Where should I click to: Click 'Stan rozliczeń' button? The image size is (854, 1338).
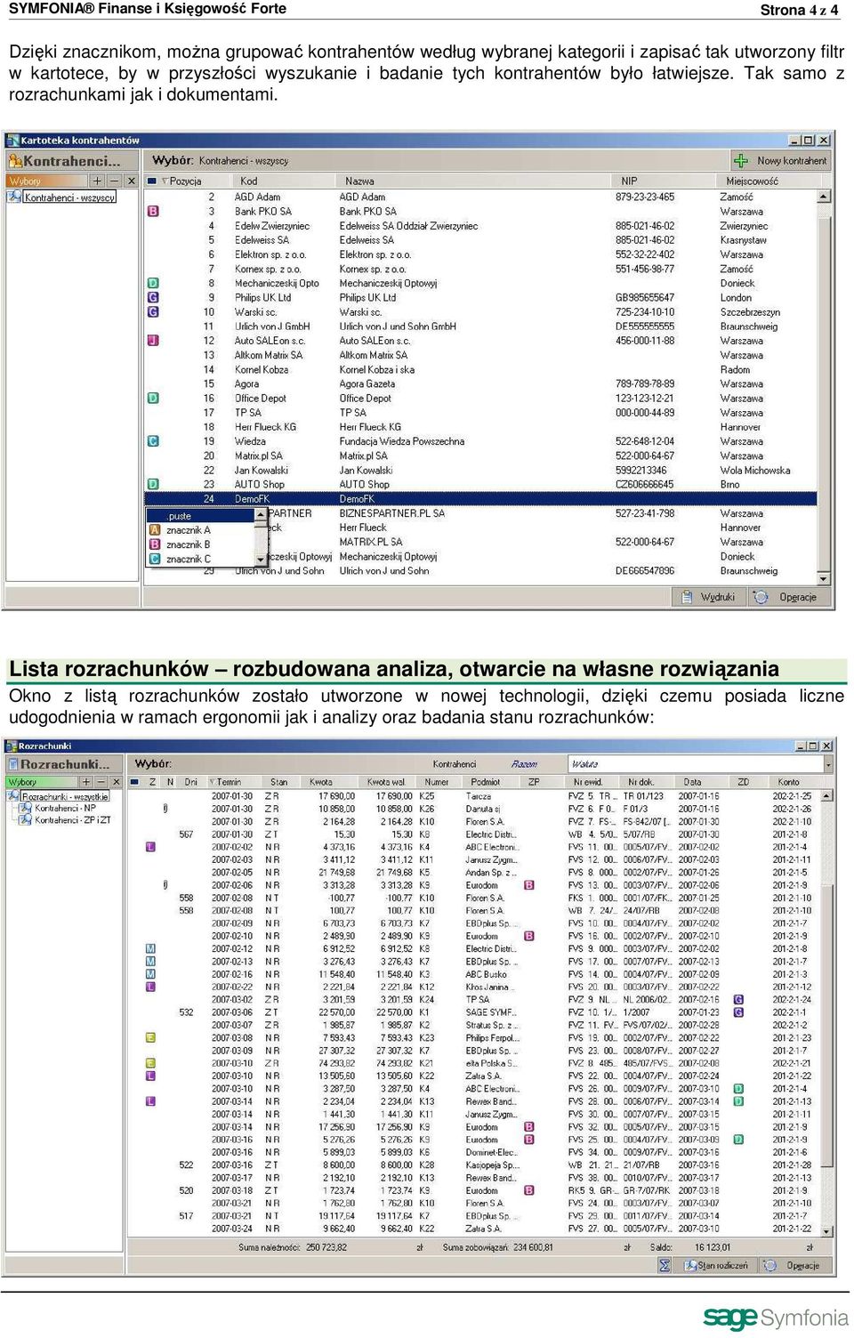(715, 1265)
